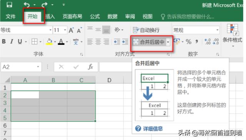Click the formula bar Enter checkmark icon
Viewport: 246px width, 140px height.
coord(76,67)
